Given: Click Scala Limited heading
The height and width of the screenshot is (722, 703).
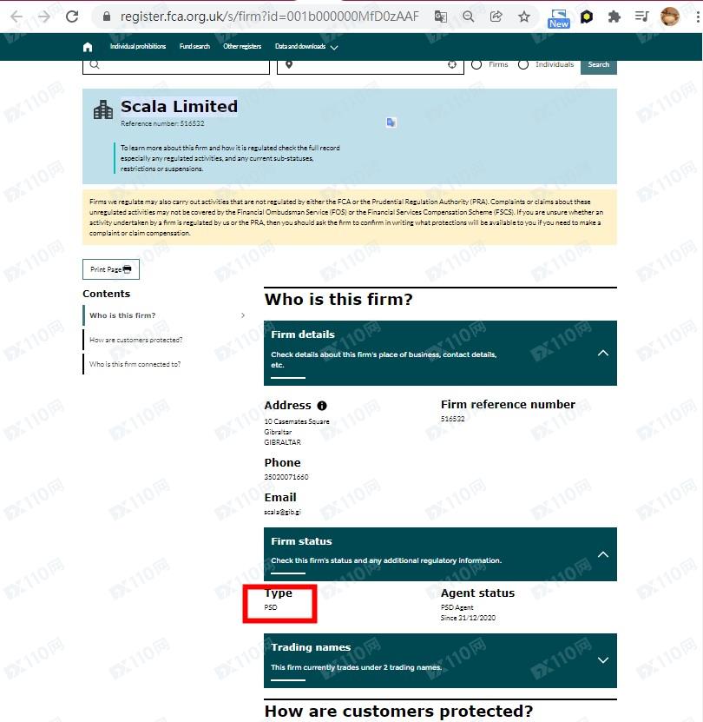Looking at the screenshot, I should pos(179,106).
